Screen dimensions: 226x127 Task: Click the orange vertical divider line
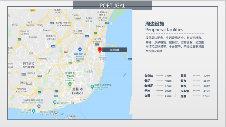(x=176, y=85)
